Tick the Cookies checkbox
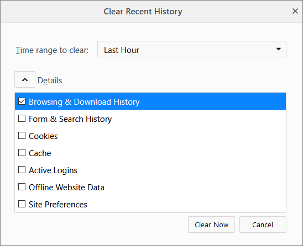Image resolution: width=303 pixels, height=246 pixels. (x=22, y=136)
